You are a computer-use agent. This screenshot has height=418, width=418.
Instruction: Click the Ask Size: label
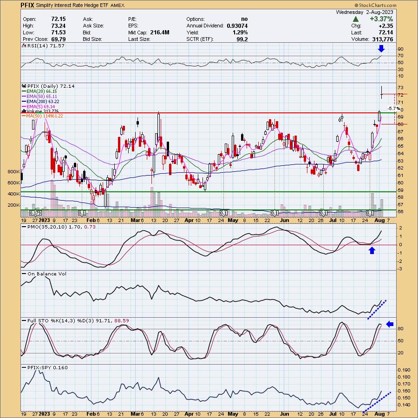(93, 26)
